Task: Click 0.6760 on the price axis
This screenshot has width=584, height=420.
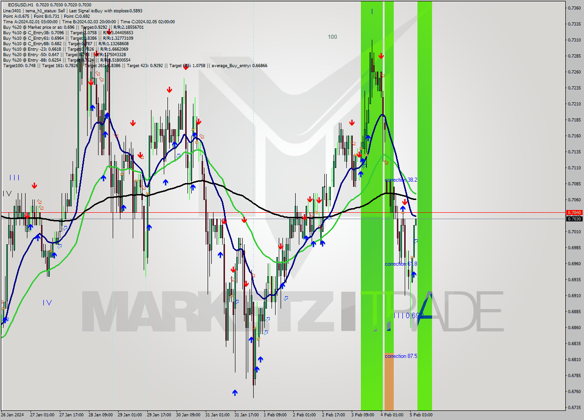Action: [574, 391]
